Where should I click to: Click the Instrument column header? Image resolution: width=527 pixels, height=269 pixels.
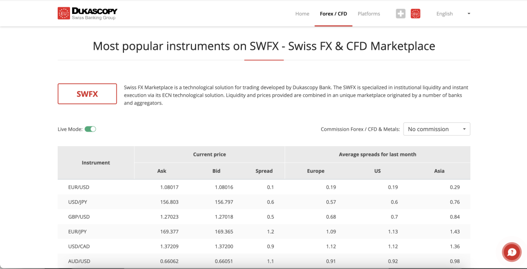pos(96,163)
